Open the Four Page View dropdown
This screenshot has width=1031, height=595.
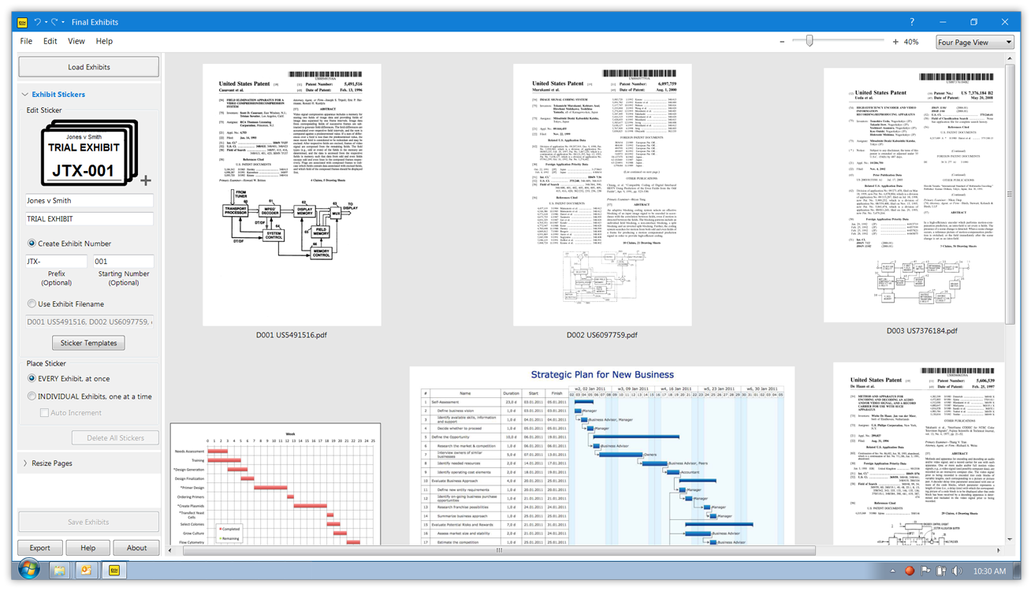[975, 42]
